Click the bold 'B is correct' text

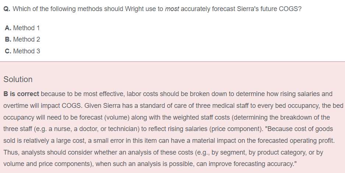pyautogui.click(x=21, y=94)
